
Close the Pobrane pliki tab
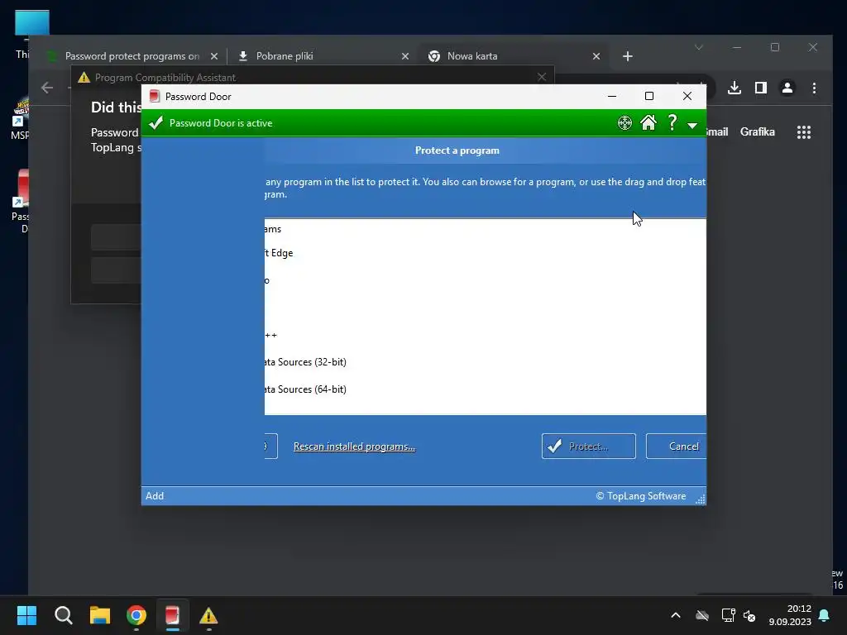tap(405, 56)
